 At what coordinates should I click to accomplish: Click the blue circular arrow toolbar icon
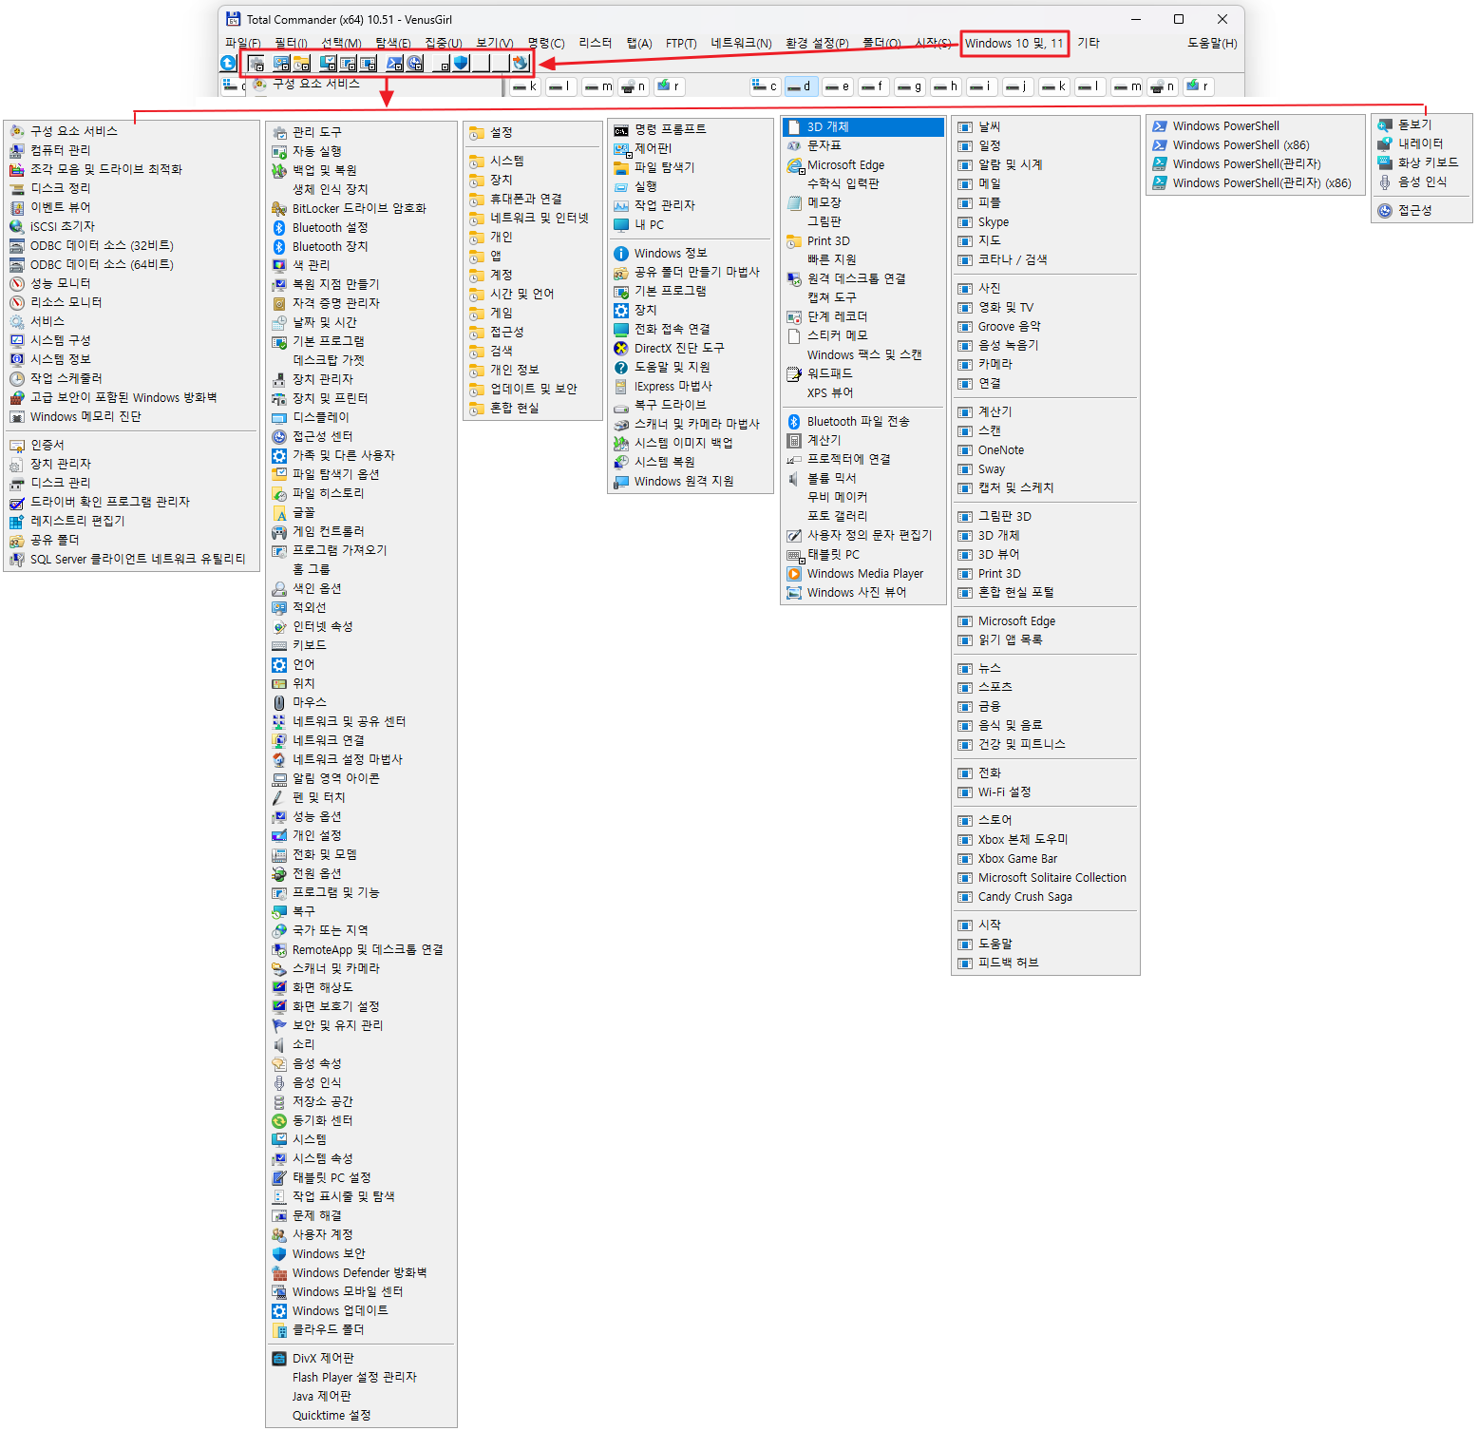(228, 63)
